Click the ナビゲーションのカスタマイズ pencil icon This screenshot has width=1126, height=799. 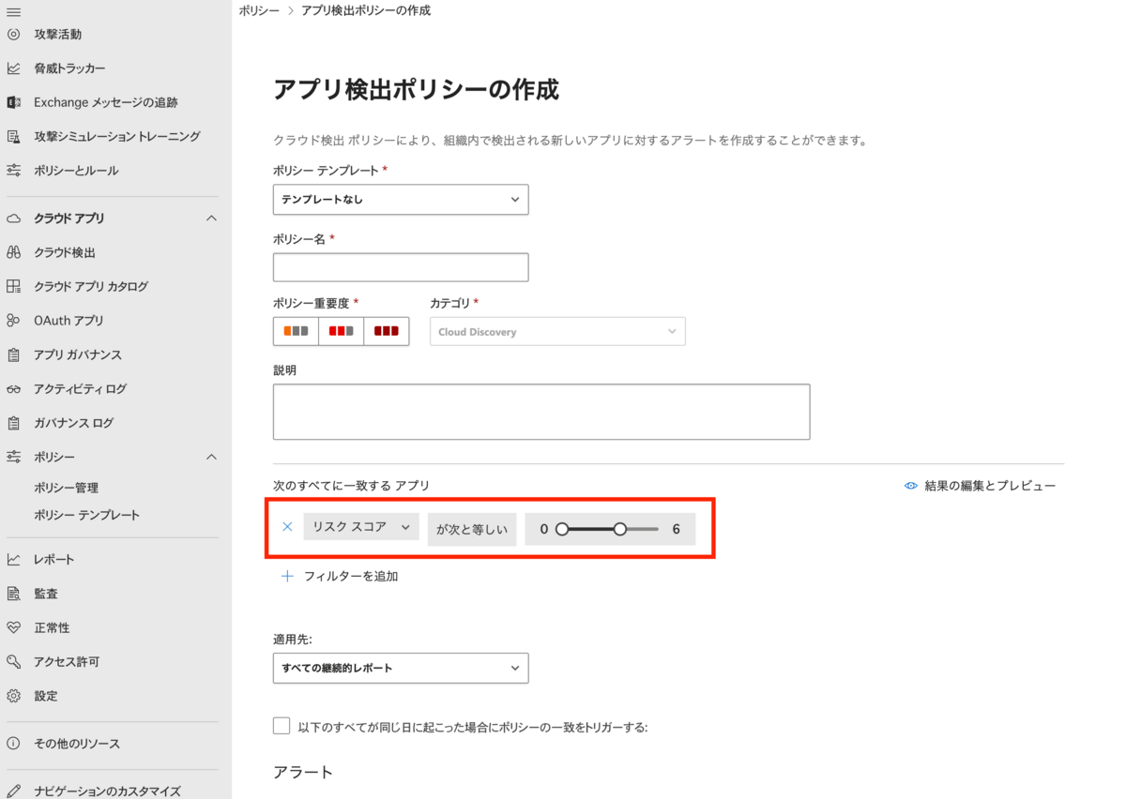(x=13, y=791)
